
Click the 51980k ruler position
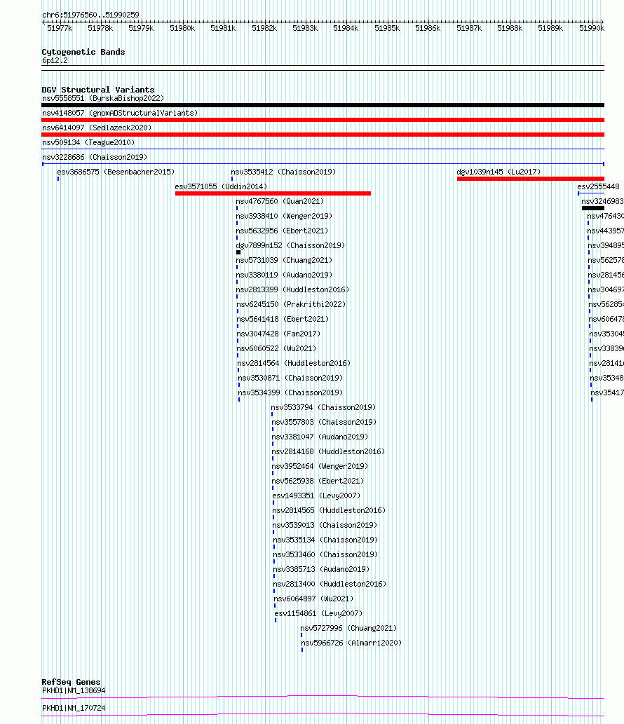click(x=182, y=29)
